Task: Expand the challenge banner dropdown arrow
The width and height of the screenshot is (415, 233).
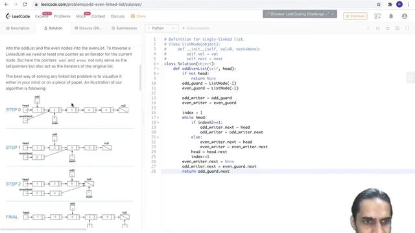Action: point(333,14)
